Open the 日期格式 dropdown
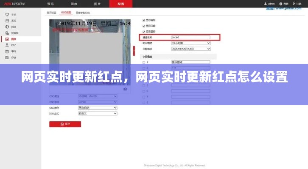The height and width of the screenshot is (169, 308). 190,49
